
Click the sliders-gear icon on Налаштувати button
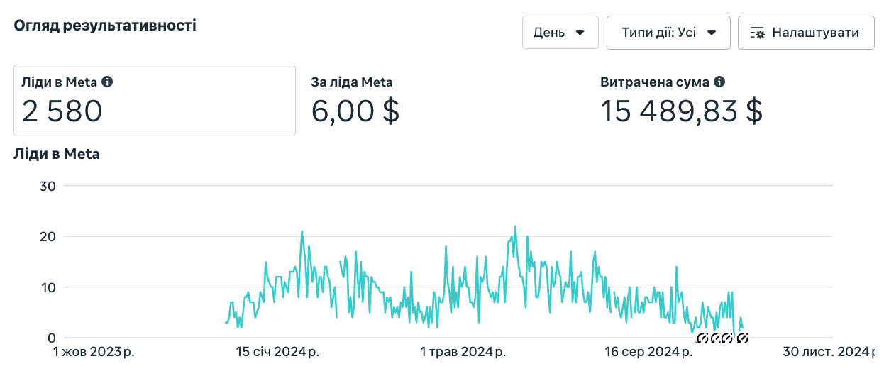(758, 33)
